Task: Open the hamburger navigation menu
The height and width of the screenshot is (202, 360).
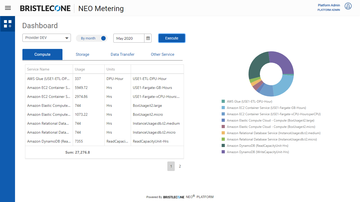Action: 8,8
